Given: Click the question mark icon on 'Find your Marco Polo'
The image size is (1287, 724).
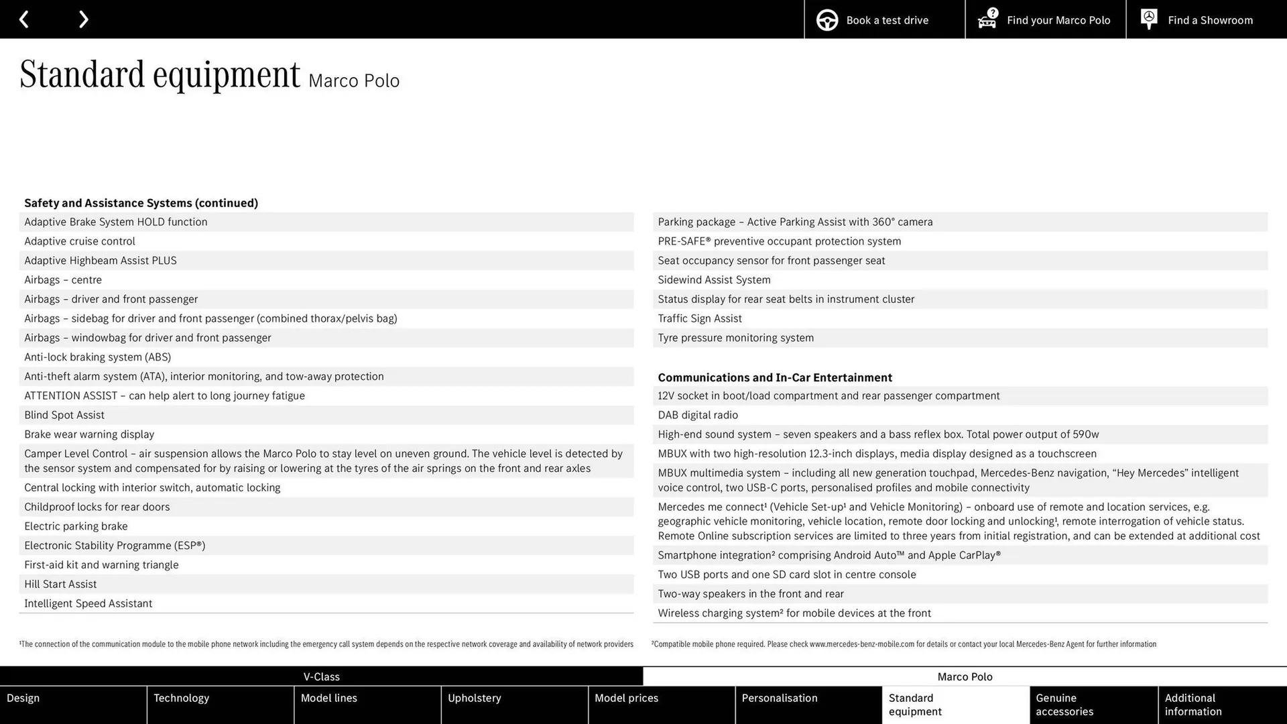Looking at the screenshot, I should [992, 13].
